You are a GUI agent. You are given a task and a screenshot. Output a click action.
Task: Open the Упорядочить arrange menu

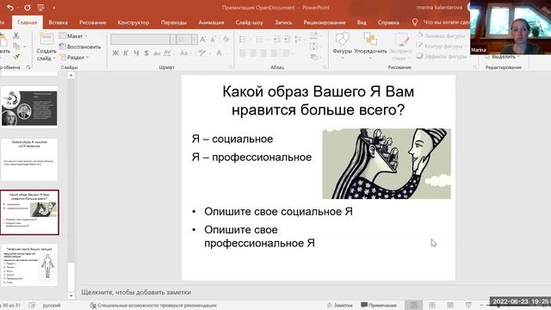(370, 45)
